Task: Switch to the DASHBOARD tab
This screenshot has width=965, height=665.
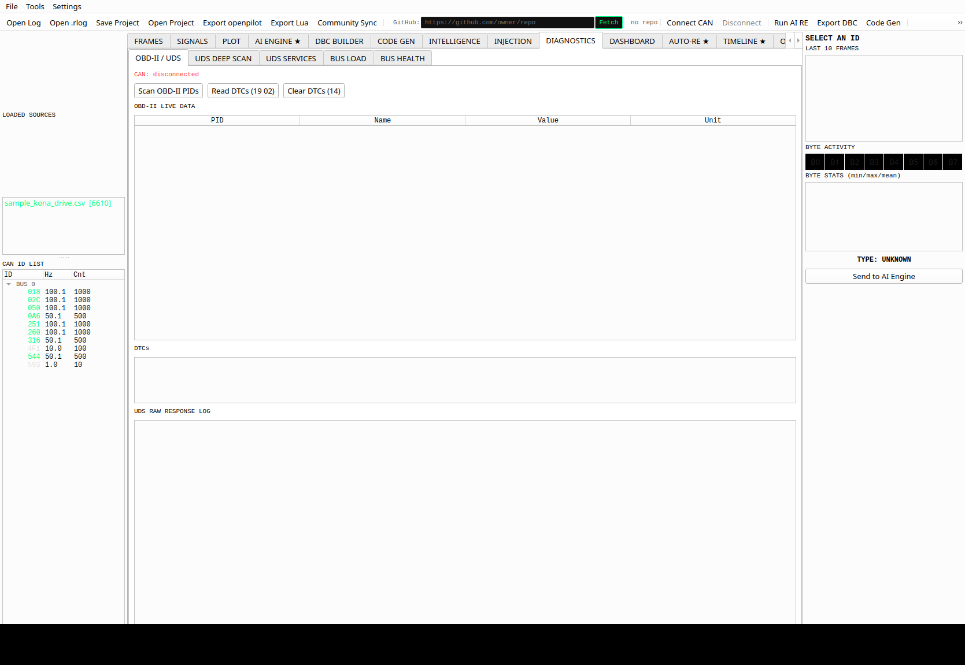Action: pos(632,41)
